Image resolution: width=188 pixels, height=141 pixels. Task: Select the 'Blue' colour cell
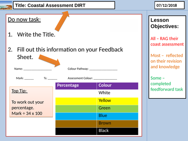[118, 116]
